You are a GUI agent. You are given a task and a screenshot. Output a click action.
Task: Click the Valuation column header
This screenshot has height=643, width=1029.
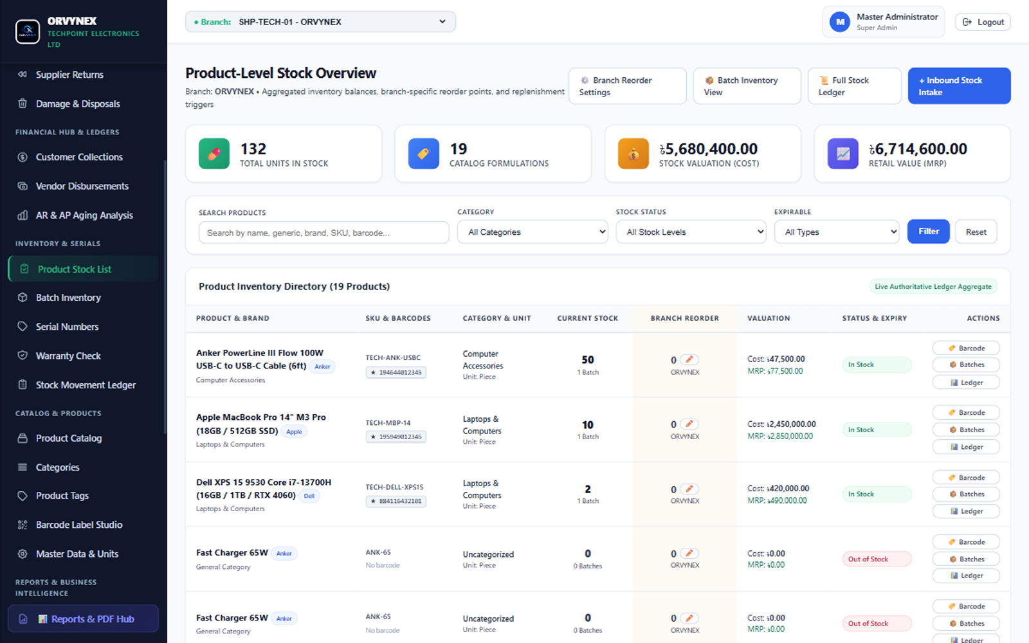click(x=769, y=318)
